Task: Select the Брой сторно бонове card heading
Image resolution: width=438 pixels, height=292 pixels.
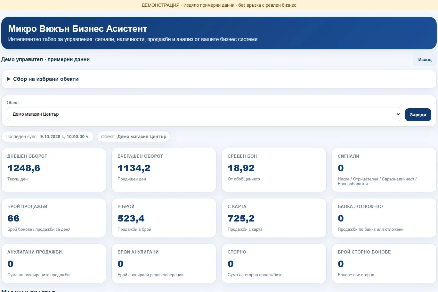Action: (364, 252)
